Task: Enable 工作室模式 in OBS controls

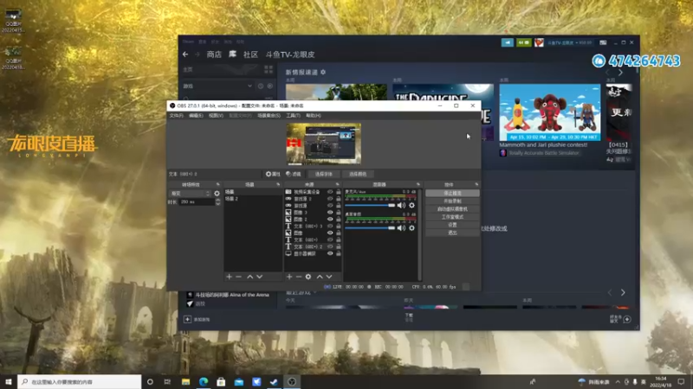Action: pyautogui.click(x=452, y=217)
